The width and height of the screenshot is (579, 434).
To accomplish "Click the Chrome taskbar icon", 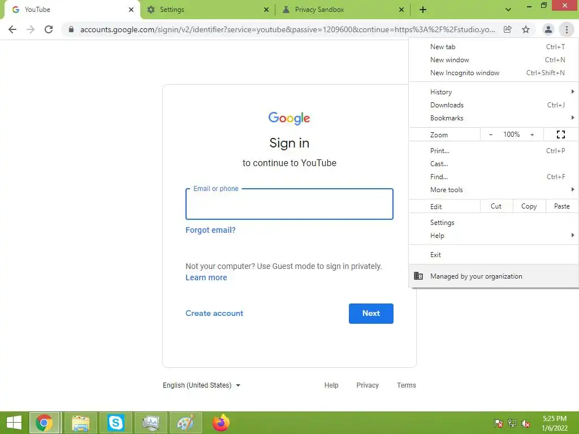I will (x=44, y=423).
